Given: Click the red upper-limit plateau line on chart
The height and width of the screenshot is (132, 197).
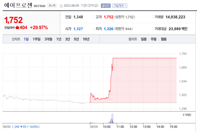Looking at the screenshot, I should (145, 58).
